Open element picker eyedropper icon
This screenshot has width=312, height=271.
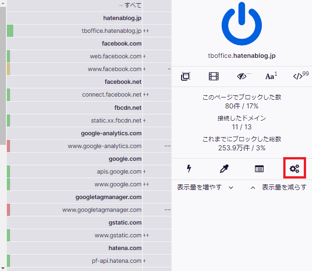pyautogui.click(x=224, y=169)
